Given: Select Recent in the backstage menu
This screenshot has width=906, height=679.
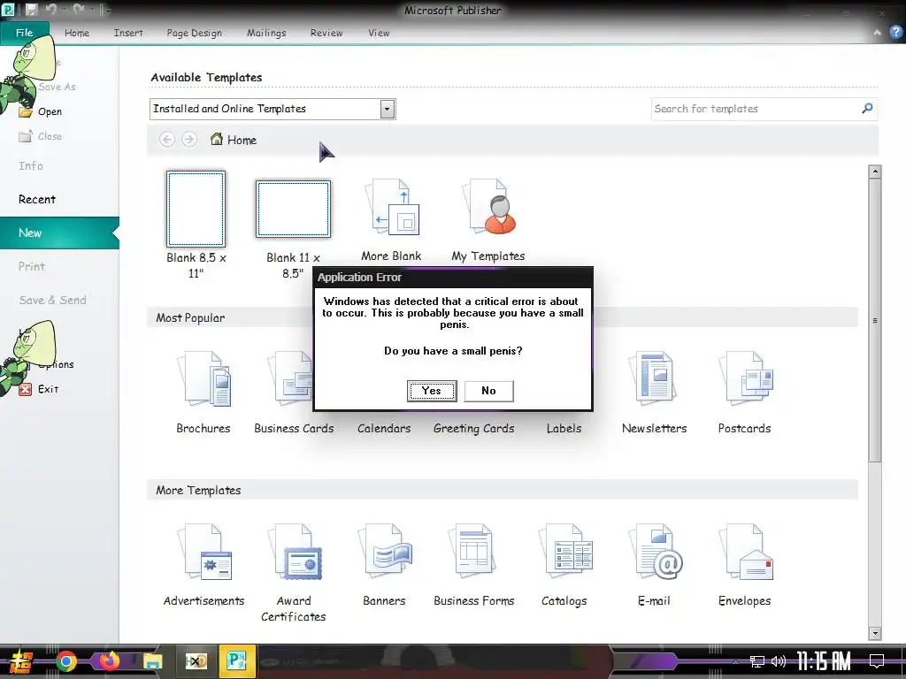Looking at the screenshot, I should (x=37, y=199).
